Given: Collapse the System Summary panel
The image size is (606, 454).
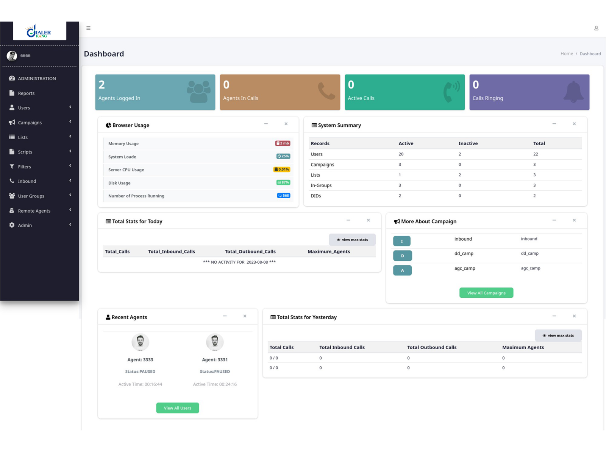Looking at the screenshot, I should pos(554,124).
